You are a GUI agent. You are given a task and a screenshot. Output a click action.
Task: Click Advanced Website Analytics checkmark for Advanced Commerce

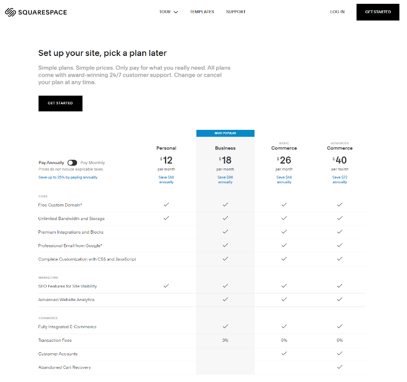340,299
